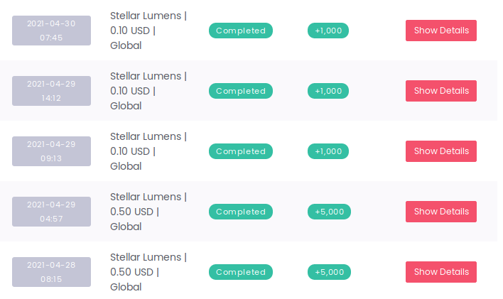The width and height of the screenshot is (503, 299).
Task: Show details for 2021-04-29 09:13 order
Action: (x=441, y=151)
